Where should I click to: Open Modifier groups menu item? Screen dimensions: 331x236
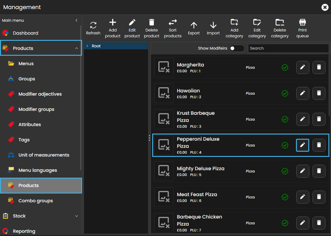(x=36, y=109)
